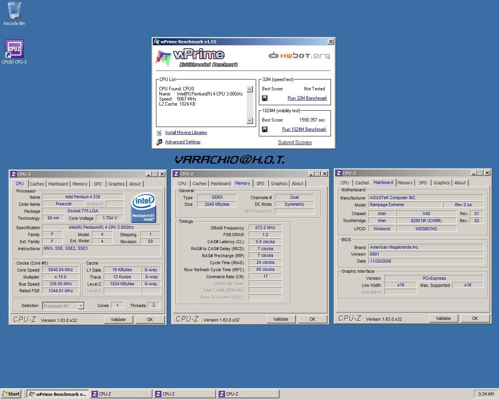Click the wPrime title bar icon
The height and width of the screenshot is (399, 499).
[x=156, y=42]
